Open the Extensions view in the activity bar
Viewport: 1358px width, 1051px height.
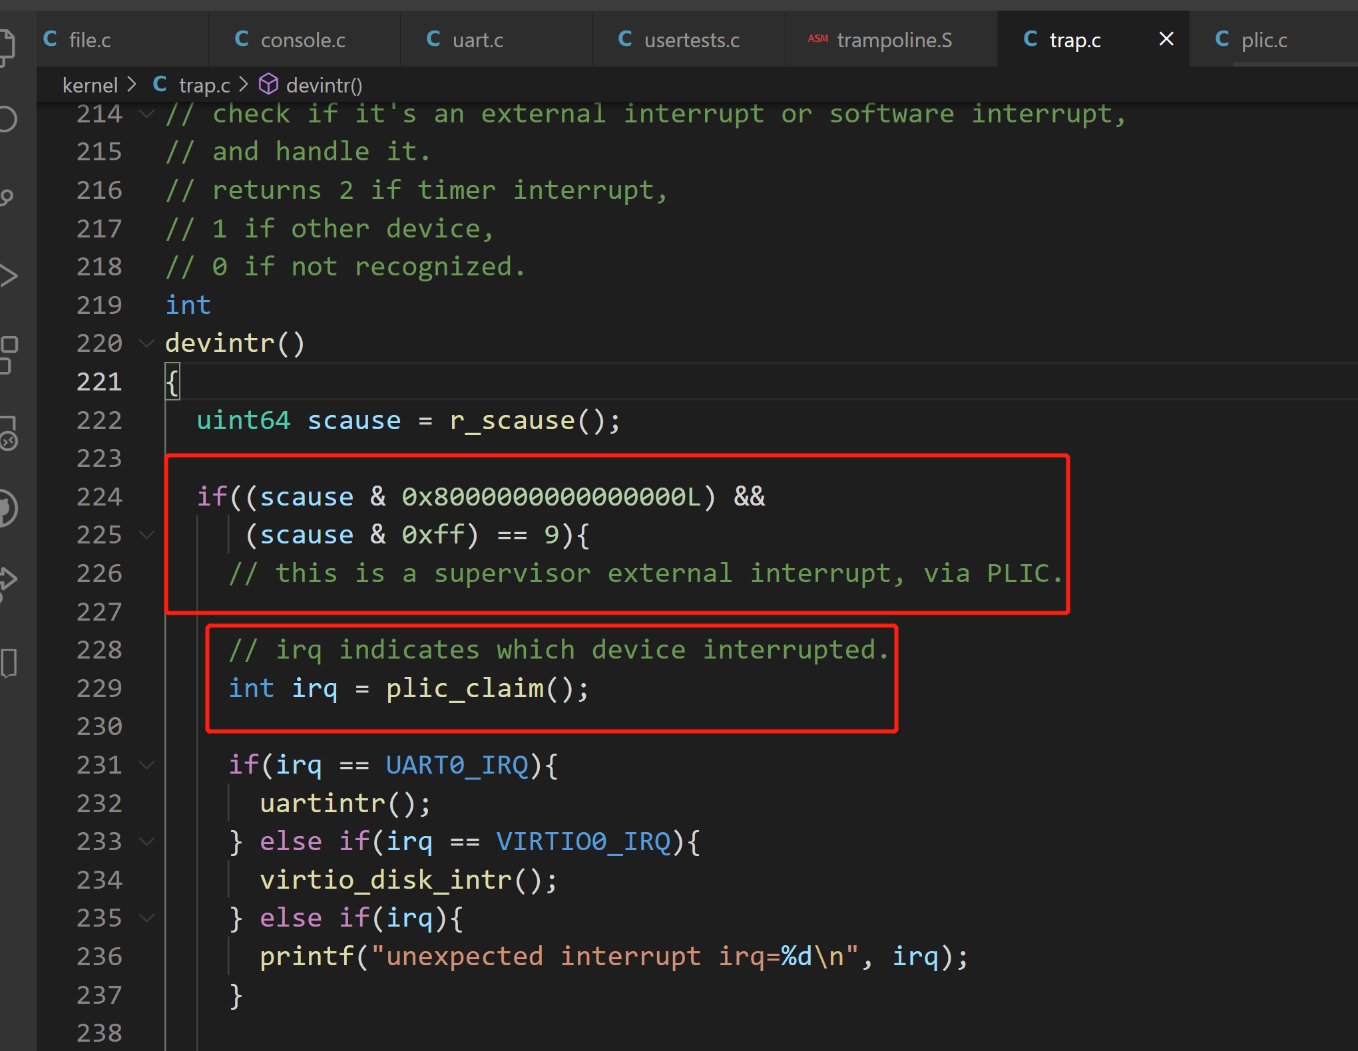8,354
